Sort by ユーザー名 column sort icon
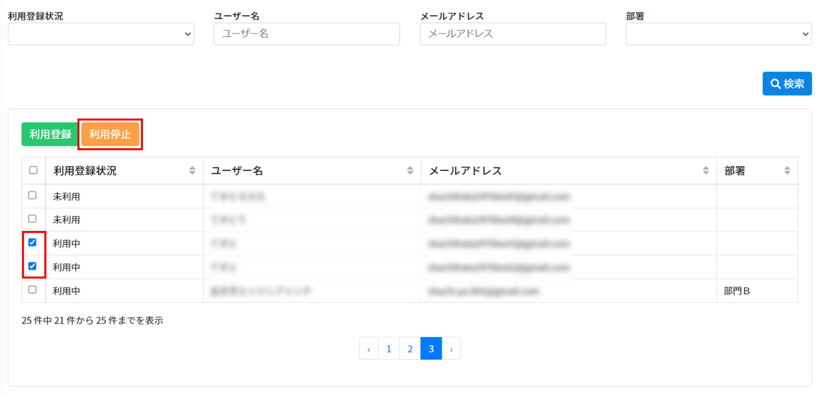Screen dimensions: 822x395 point(410,170)
